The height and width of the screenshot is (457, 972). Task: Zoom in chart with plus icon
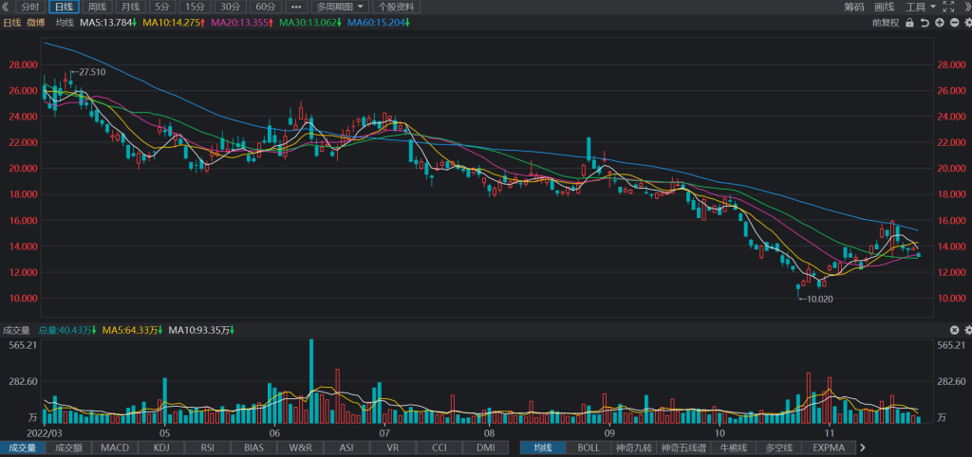[939, 23]
